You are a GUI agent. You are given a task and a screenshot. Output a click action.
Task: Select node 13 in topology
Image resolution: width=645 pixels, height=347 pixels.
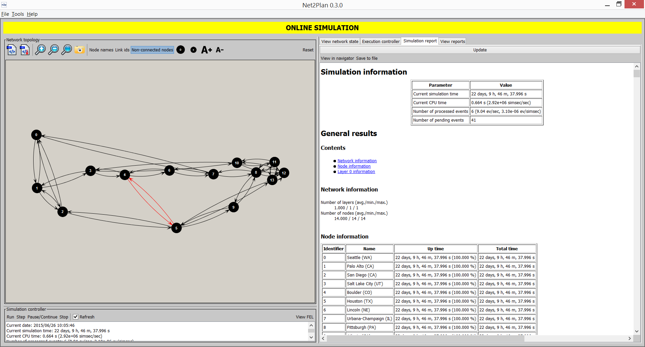[x=272, y=180]
